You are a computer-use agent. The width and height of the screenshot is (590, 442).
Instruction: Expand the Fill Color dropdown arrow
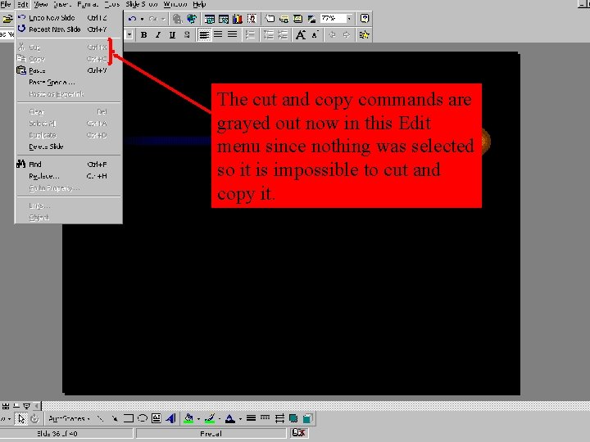click(x=198, y=418)
